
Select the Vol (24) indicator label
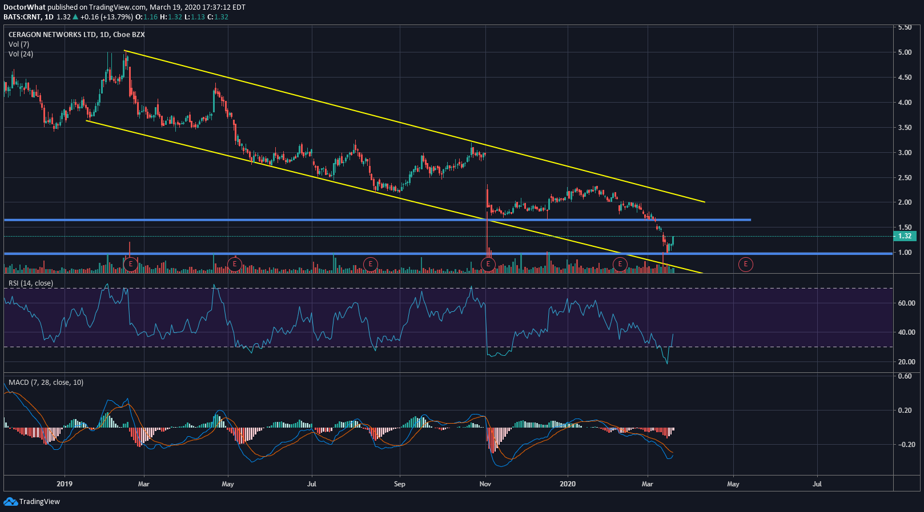21,54
